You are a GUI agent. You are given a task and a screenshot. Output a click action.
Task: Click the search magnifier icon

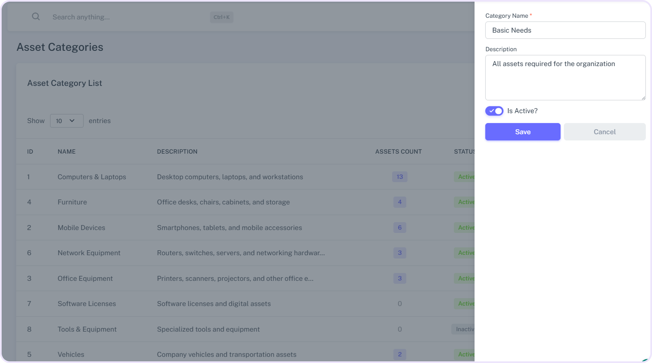click(36, 17)
